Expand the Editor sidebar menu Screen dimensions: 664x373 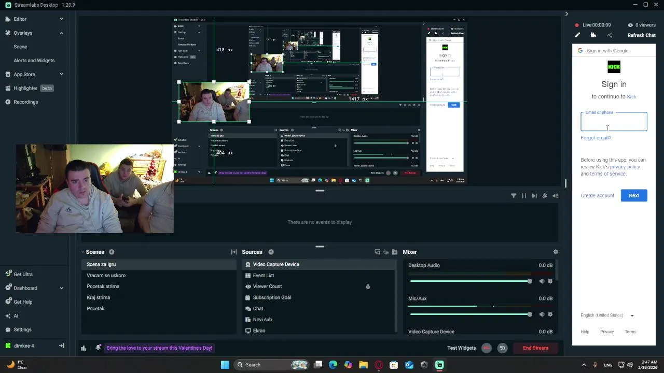pyautogui.click(x=61, y=19)
